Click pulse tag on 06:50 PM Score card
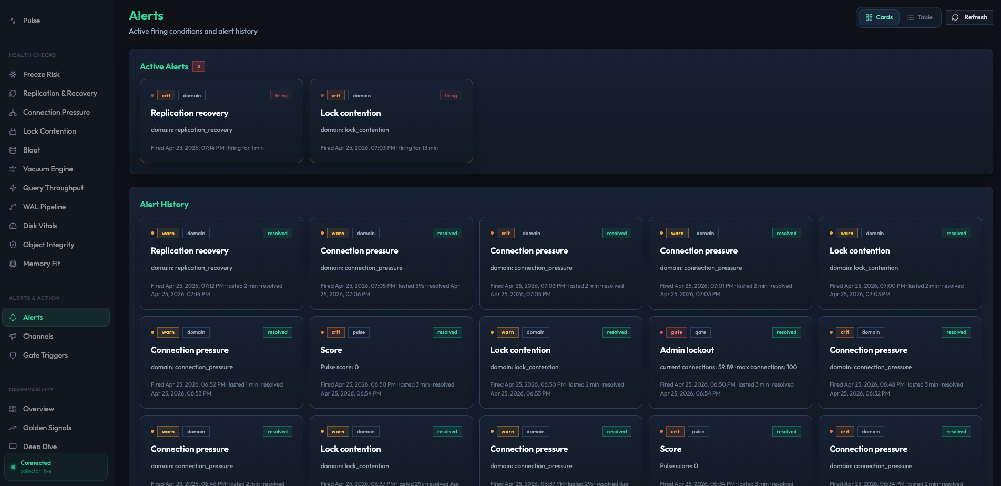The image size is (1001, 486). coord(359,332)
